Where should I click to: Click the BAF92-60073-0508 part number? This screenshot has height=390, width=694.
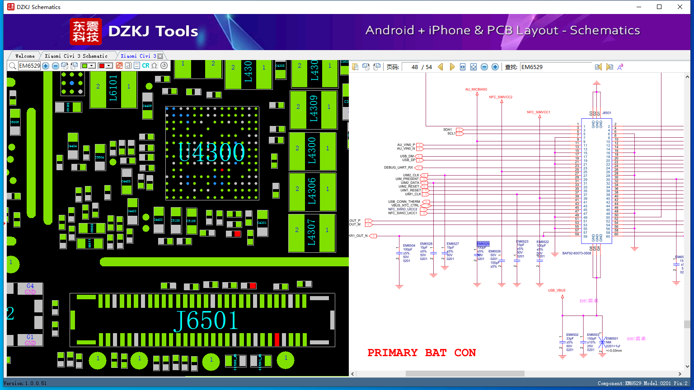[577, 253]
